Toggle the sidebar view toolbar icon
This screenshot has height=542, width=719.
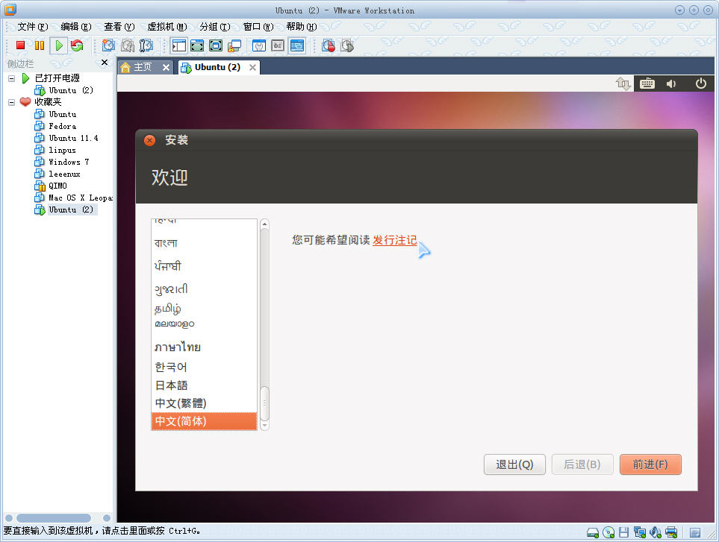[x=179, y=45]
